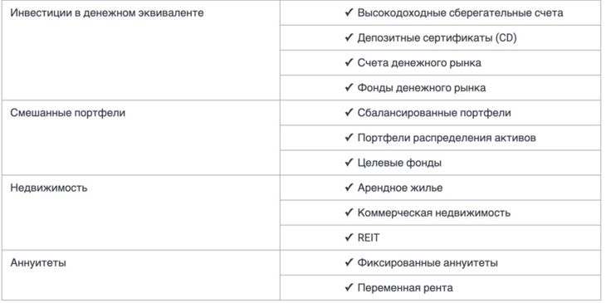Viewport: 606px width, 303px height.
Task: Click the checkmark next to Арендное жилье
Action: [349, 188]
